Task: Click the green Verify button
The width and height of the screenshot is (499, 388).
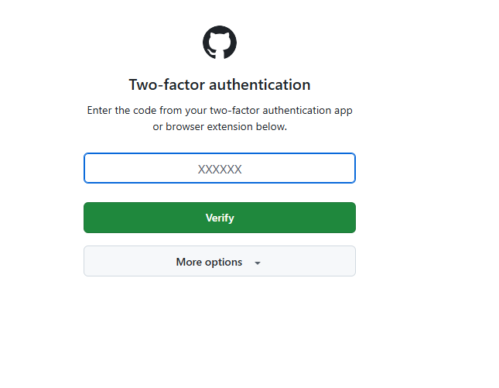Action: [220, 218]
